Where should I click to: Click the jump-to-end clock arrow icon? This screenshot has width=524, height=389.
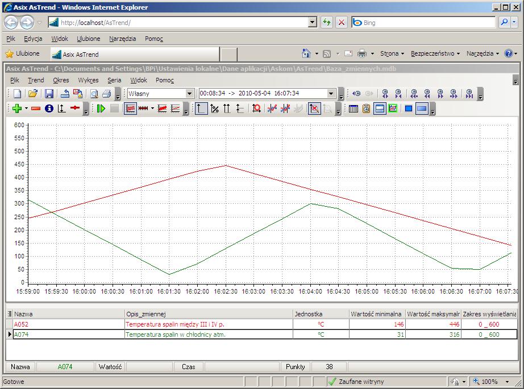click(469, 94)
